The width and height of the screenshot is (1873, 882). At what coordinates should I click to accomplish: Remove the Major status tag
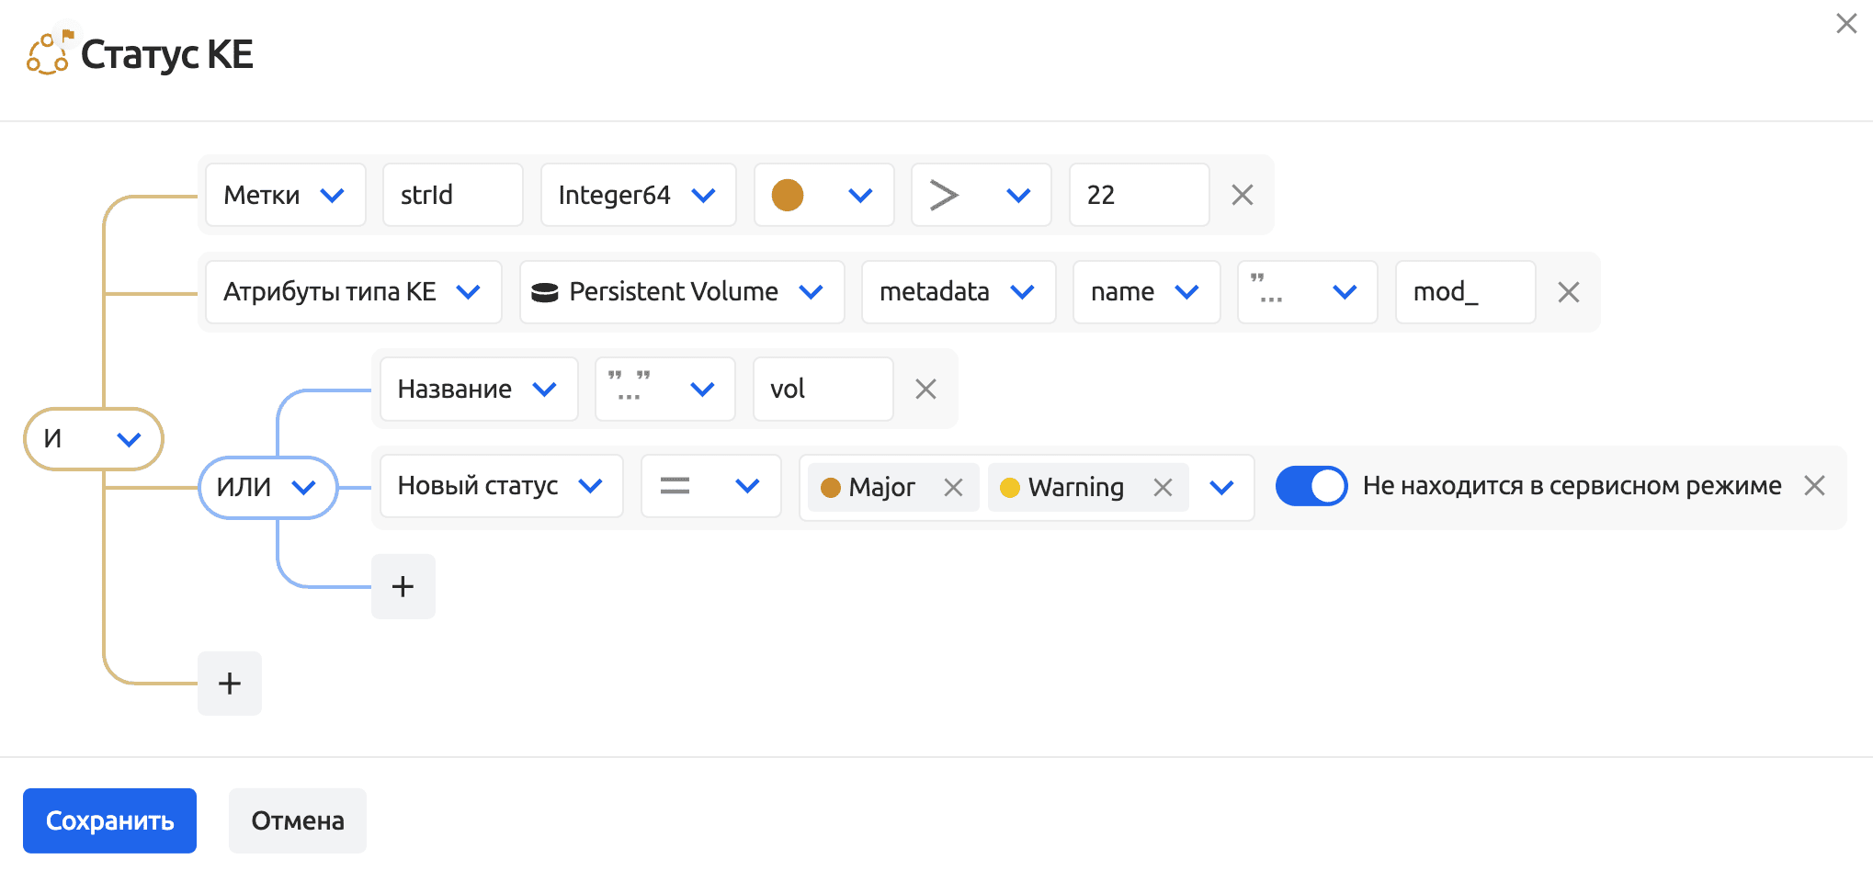[953, 488]
